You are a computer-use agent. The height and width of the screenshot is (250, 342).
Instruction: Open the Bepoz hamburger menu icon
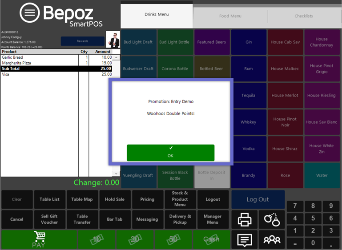pos(30,13)
